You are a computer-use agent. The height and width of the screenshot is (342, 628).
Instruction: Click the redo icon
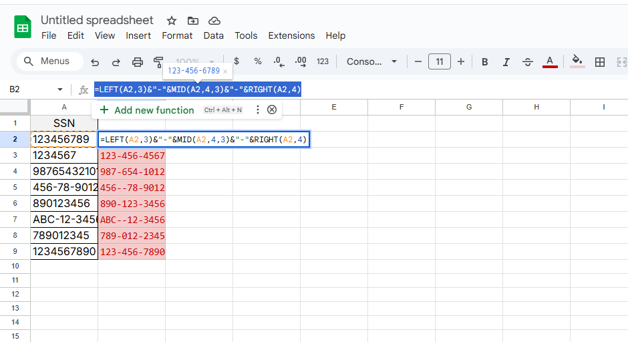[116, 62]
